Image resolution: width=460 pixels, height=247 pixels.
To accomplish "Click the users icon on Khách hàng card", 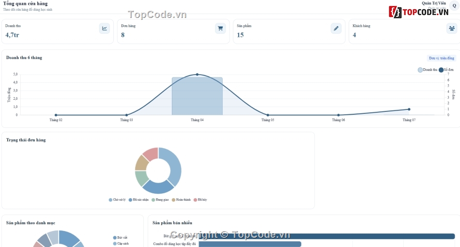I will (x=452, y=29).
